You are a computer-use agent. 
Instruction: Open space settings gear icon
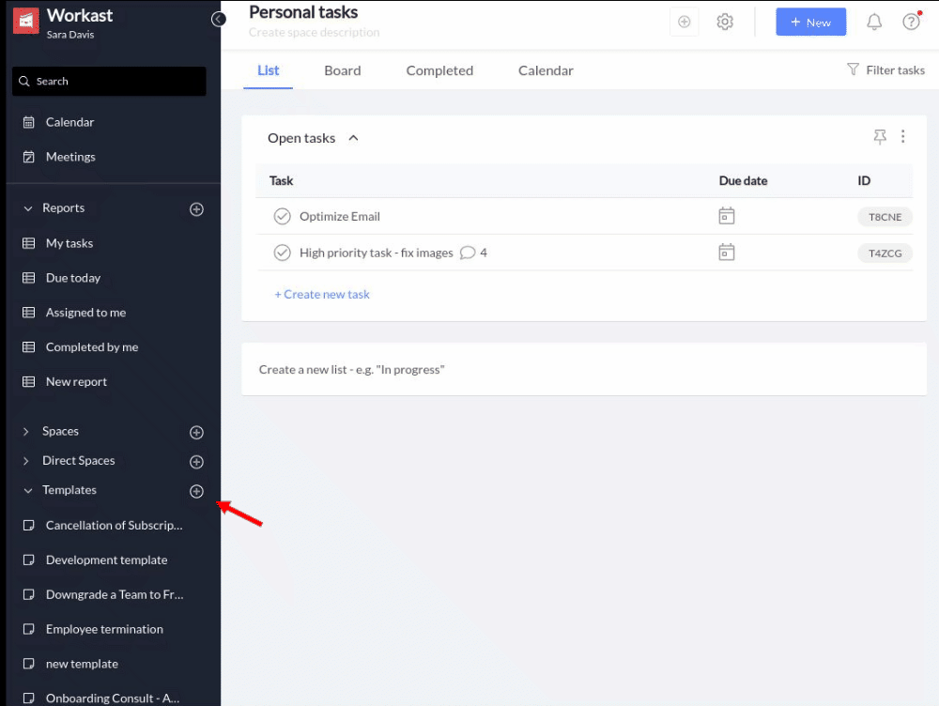(x=725, y=23)
